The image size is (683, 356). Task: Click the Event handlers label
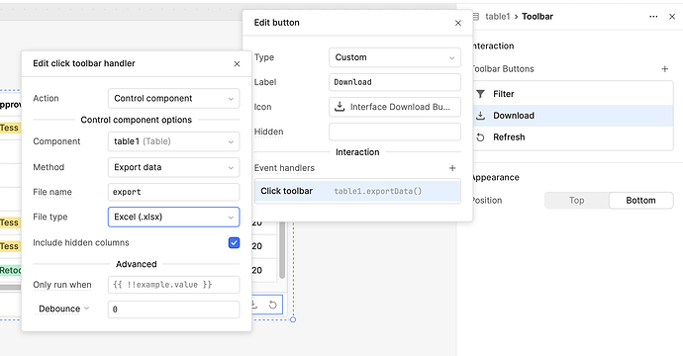284,168
